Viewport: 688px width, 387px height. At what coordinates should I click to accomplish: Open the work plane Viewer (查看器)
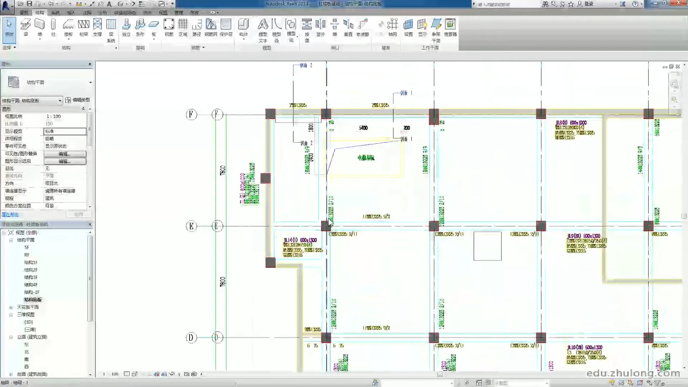click(x=450, y=28)
